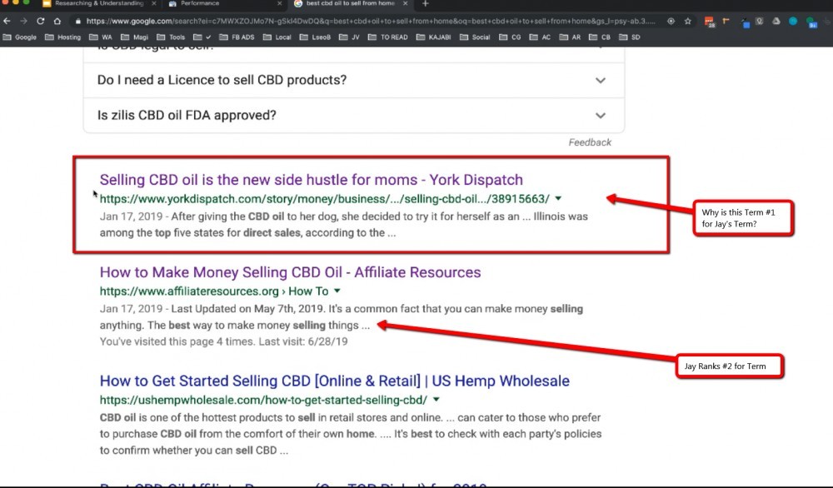
Task: Open the WA bookmarks folder
Action: point(101,37)
